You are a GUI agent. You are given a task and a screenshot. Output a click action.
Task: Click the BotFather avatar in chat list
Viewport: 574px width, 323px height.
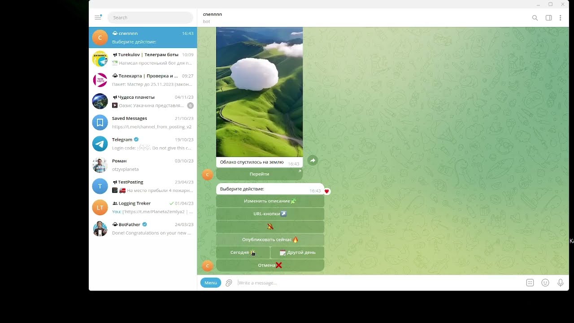[100, 229]
